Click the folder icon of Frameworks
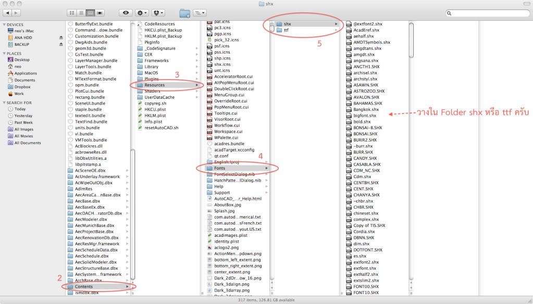The height and width of the screenshot is (304, 533). pos(140,61)
